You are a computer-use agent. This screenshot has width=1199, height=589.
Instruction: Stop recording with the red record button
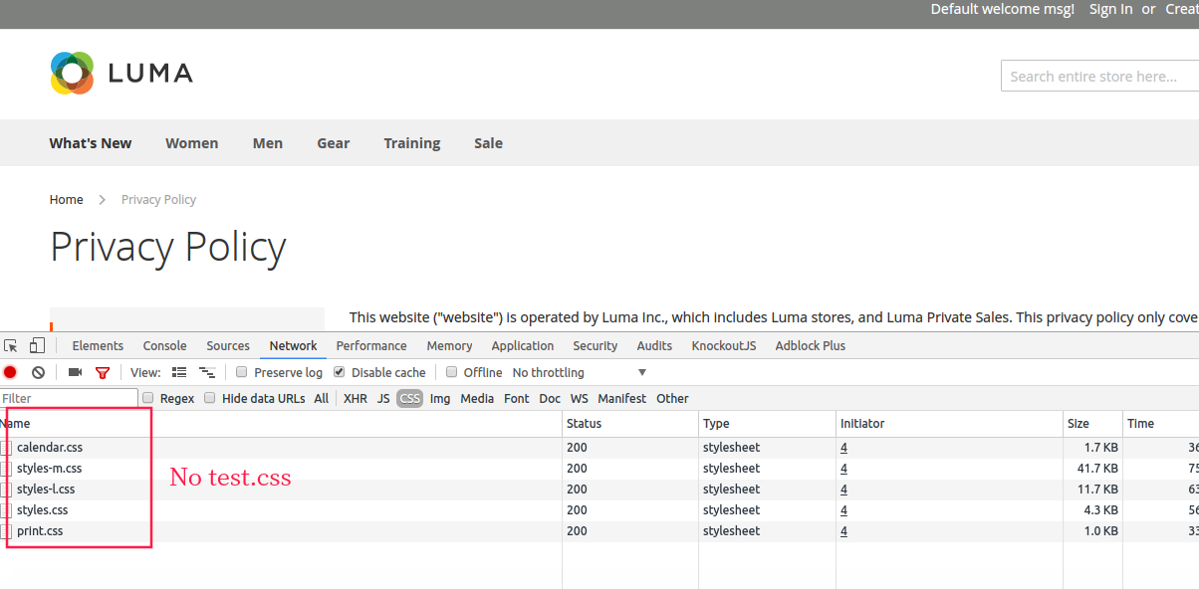point(10,372)
